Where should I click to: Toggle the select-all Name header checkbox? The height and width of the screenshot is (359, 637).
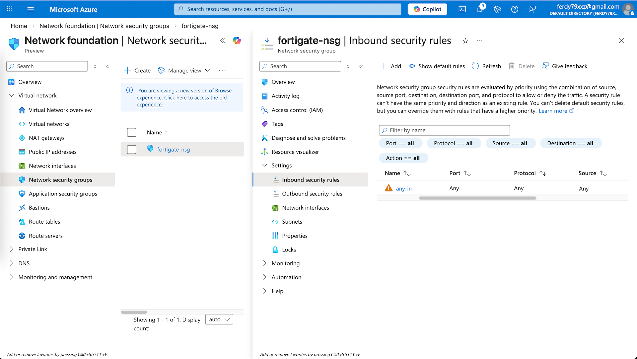(x=132, y=132)
